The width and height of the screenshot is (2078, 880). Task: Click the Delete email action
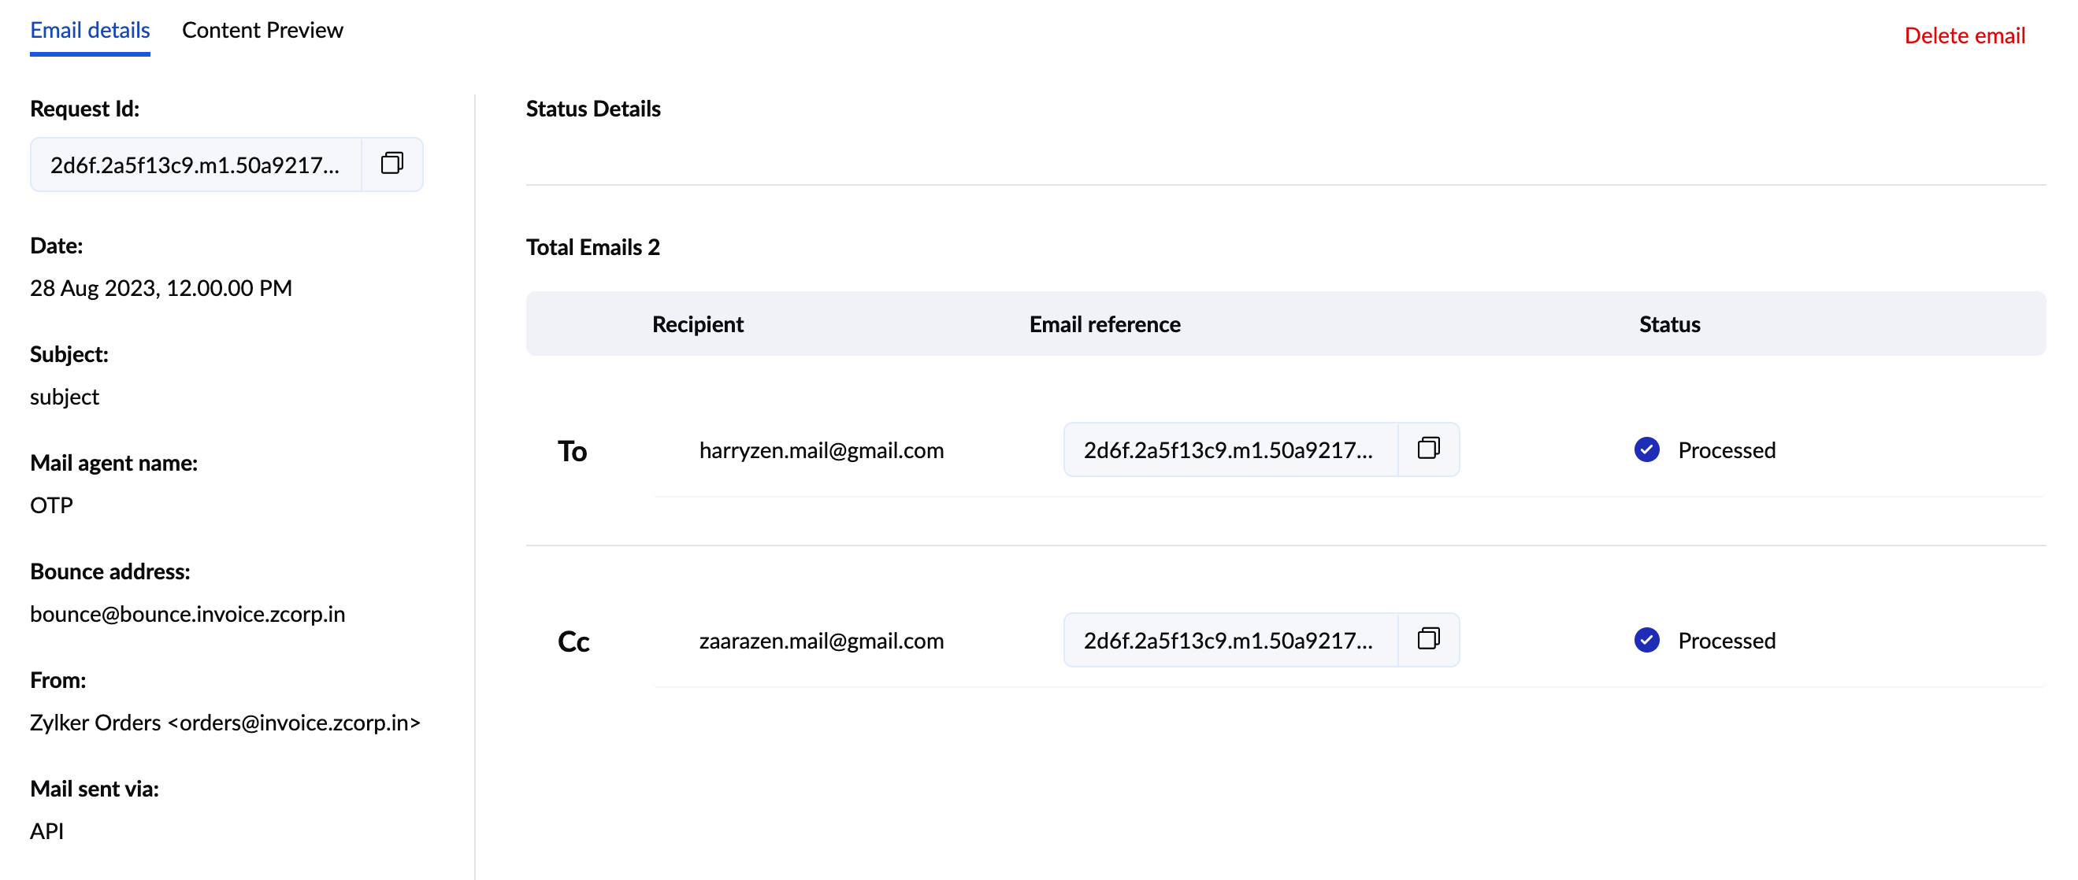[x=1965, y=35]
